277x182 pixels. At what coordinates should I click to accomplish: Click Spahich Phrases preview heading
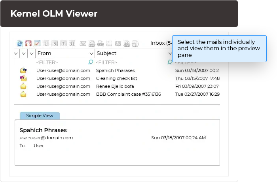[x=43, y=130]
